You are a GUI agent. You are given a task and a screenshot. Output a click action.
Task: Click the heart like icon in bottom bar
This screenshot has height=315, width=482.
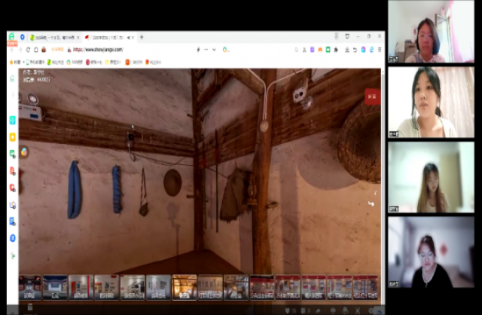(288, 310)
